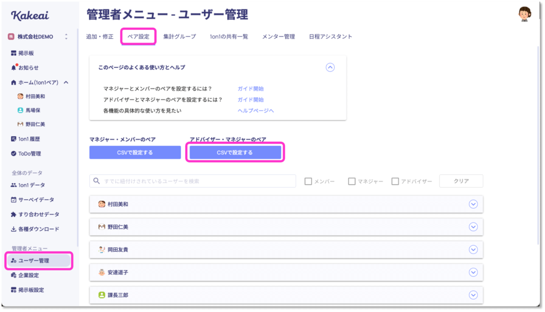Open サーベイデータ icon in sidebar

[x=13, y=200]
